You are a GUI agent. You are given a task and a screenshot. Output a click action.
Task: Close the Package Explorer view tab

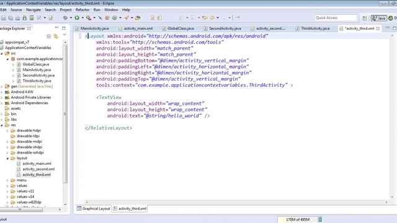(x=29, y=28)
